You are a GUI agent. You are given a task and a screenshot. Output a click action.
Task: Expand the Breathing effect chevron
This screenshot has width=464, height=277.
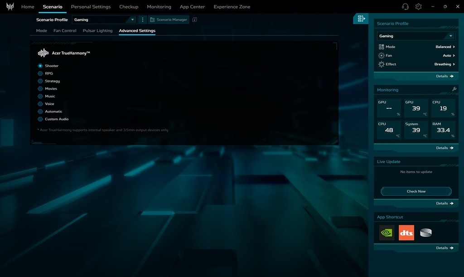point(454,64)
